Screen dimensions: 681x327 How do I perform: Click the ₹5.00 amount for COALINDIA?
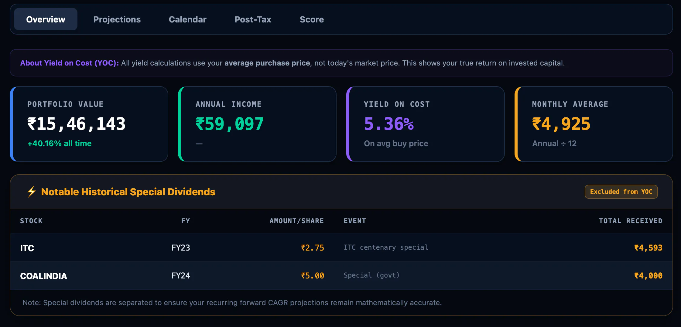click(313, 276)
